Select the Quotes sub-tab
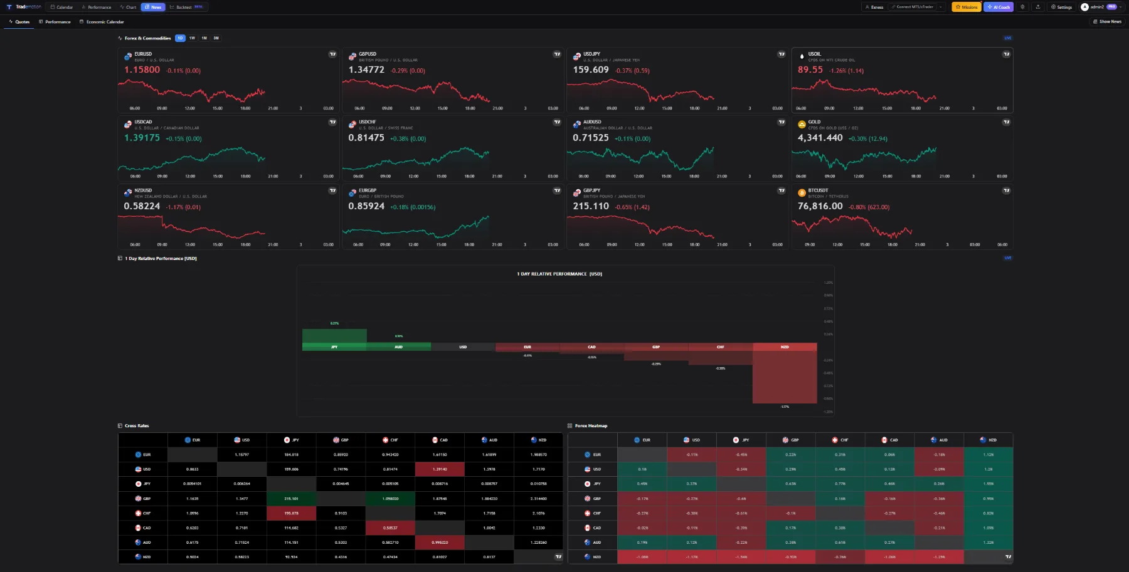 click(x=19, y=22)
